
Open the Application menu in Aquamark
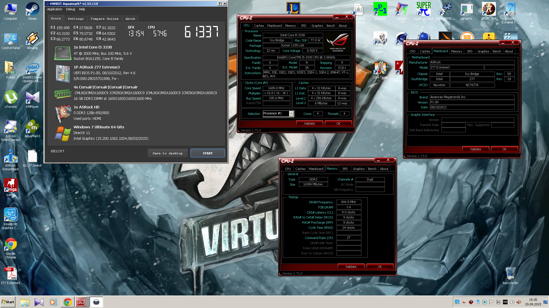pyautogui.click(x=55, y=9)
